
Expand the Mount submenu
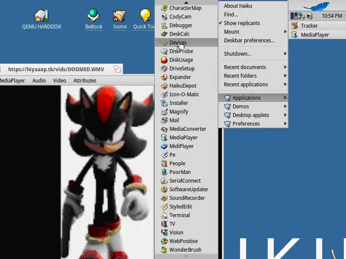(253, 32)
